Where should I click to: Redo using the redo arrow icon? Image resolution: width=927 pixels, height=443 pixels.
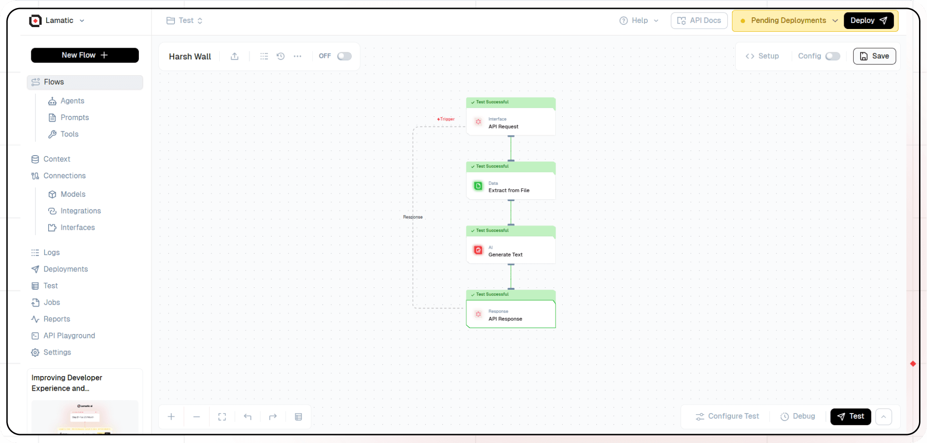point(273,416)
